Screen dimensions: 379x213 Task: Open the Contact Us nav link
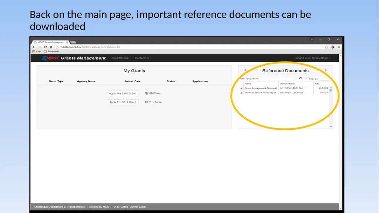coord(142,58)
